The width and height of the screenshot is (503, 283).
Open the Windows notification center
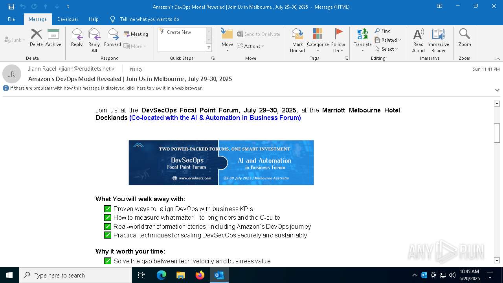pos(490,275)
